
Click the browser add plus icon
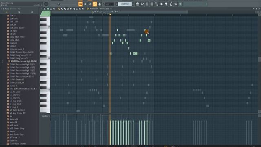click(x=7, y=12)
